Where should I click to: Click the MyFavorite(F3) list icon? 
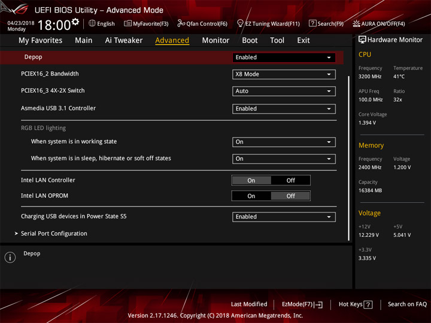pyautogui.click(x=128, y=23)
